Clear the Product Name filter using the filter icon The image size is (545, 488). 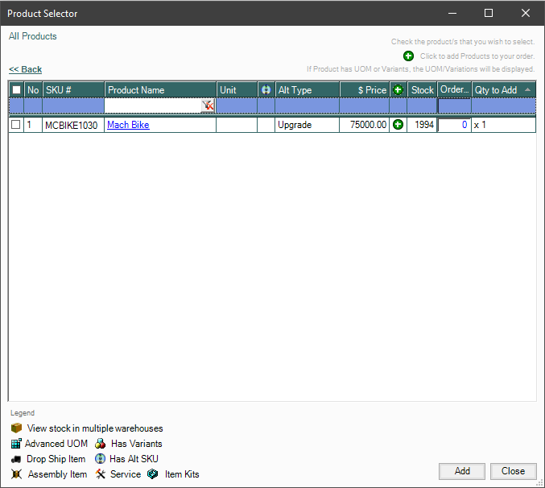(208, 105)
